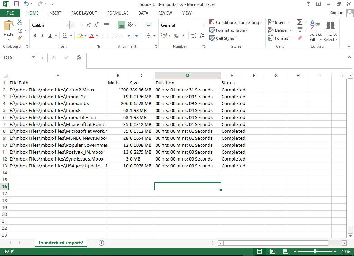
Task: Increase decimal places
Action: pos(194,36)
